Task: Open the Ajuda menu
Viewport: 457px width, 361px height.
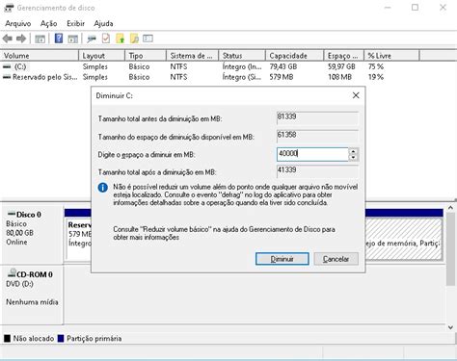Action: point(103,24)
